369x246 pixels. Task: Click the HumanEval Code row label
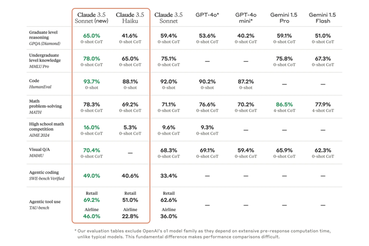pyautogui.click(x=40, y=84)
